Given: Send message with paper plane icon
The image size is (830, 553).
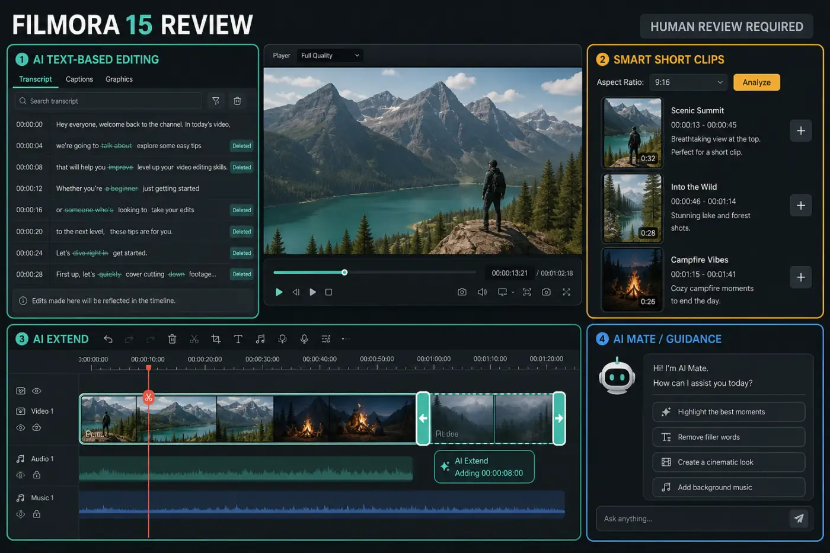Looking at the screenshot, I should [x=799, y=519].
